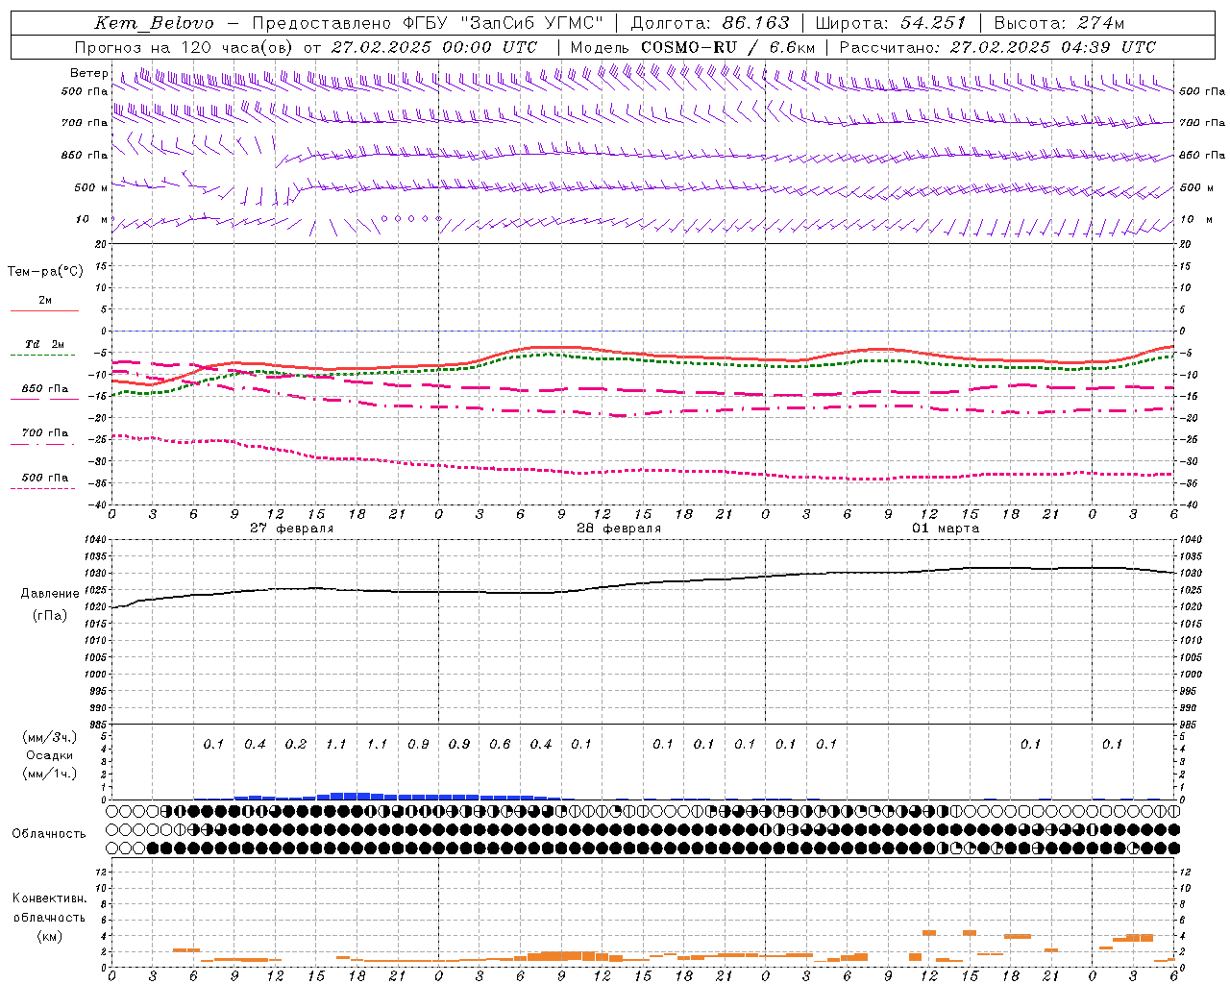Viewport: 1230px width, 984px height.
Task: Click the precipitation value 0.6
Action: click(x=500, y=744)
